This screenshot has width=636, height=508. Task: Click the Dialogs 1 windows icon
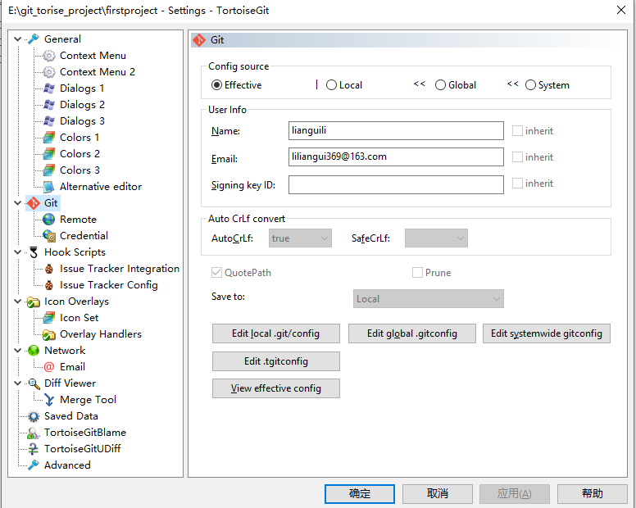click(x=49, y=88)
